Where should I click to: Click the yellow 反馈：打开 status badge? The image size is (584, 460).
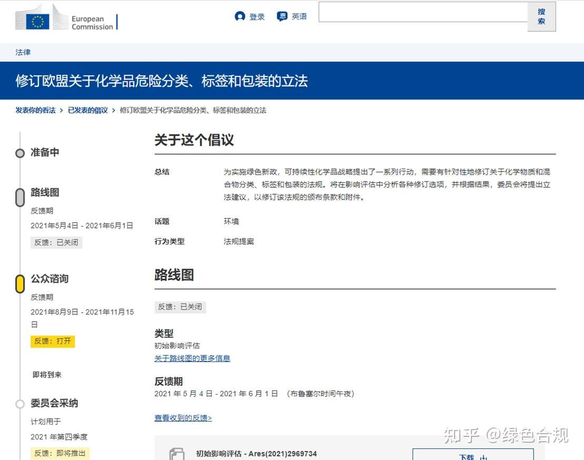click(x=53, y=341)
